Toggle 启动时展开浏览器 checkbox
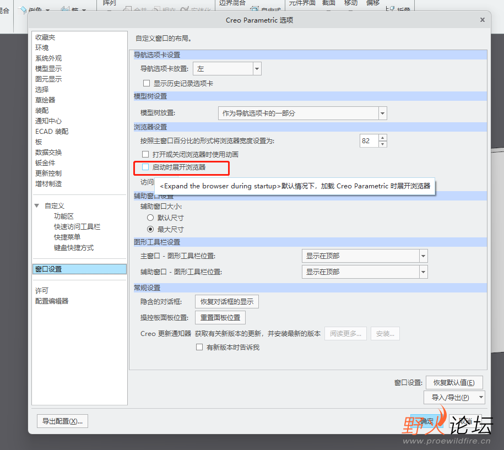This screenshot has width=504, height=450. (x=145, y=167)
